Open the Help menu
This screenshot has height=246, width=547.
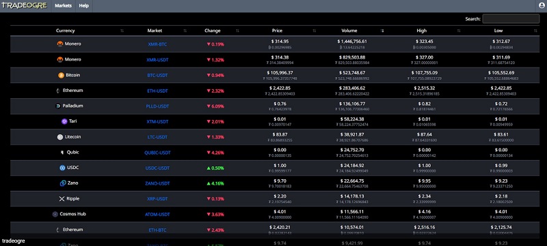pos(83,6)
